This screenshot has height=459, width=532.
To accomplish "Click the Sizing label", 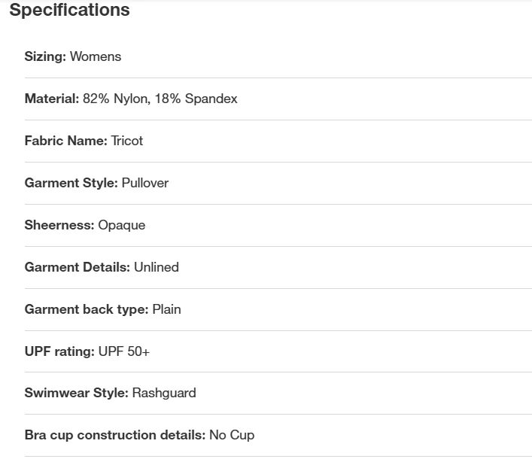I will (x=45, y=56).
